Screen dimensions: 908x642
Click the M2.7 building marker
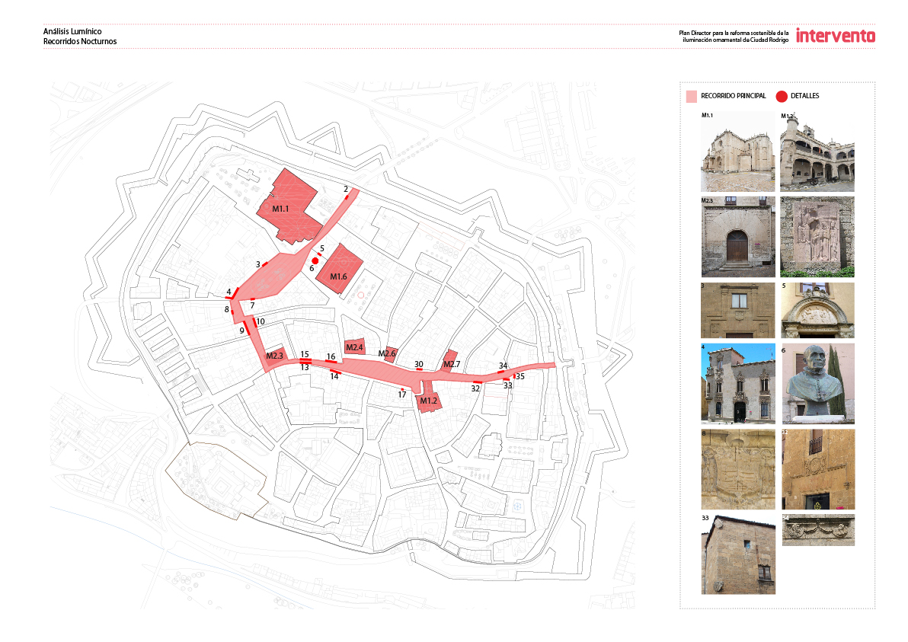click(x=451, y=363)
